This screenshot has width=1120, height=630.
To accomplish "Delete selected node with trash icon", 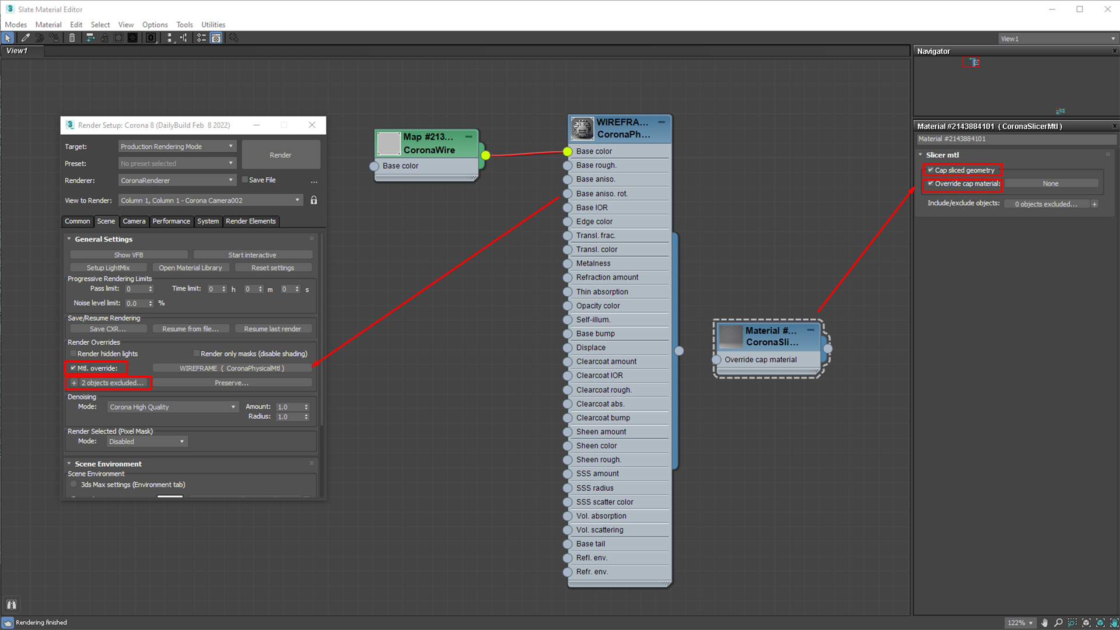I will point(72,38).
